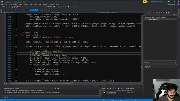Open the Tools menu

[36, 4]
